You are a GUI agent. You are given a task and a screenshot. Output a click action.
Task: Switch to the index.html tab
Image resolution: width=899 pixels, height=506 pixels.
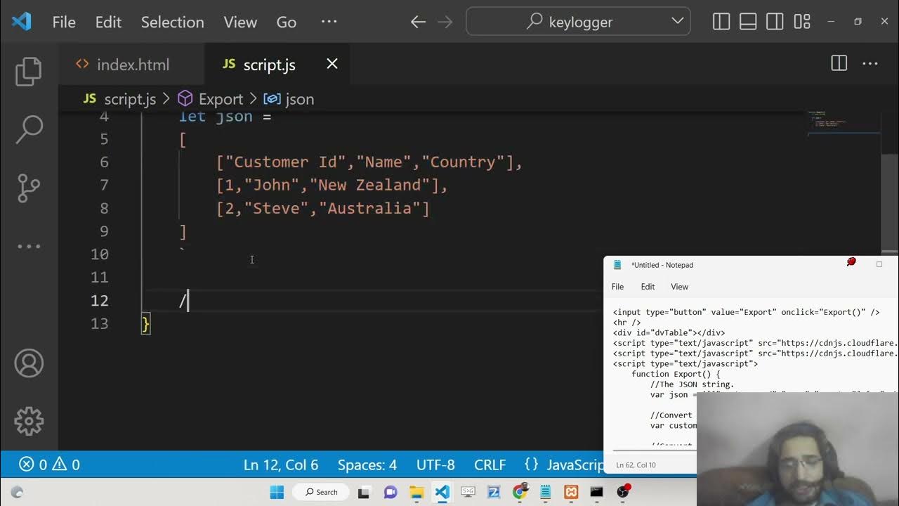point(132,65)
